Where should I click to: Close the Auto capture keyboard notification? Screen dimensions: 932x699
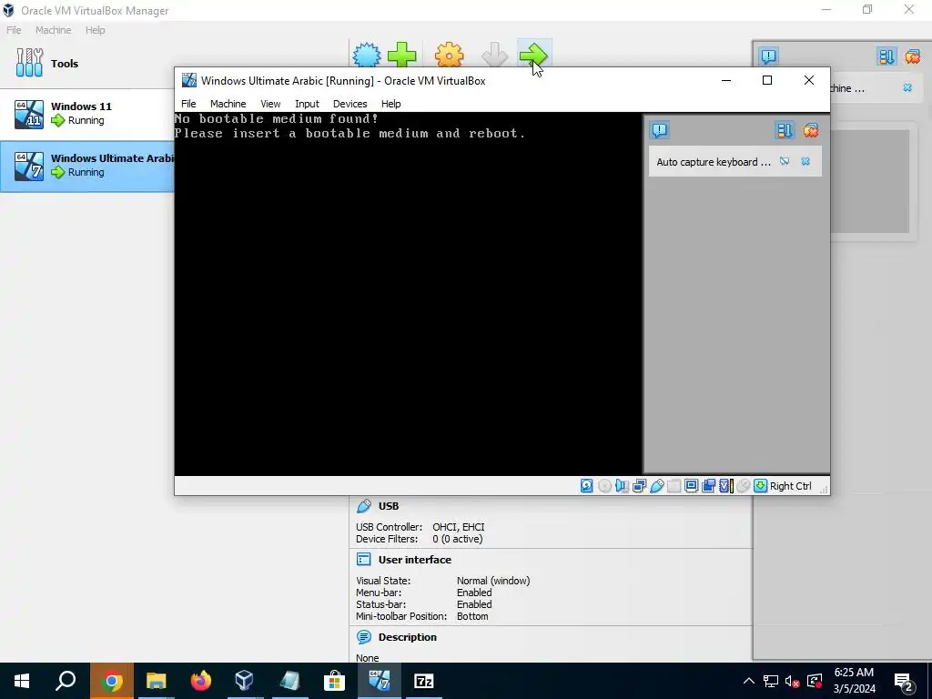coord(805,161)
